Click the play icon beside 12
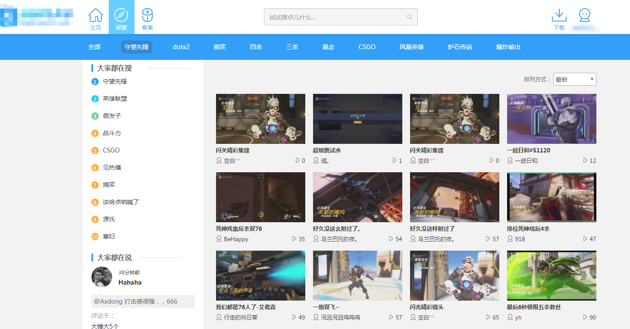The height and width of the screenshot is (329, 630). pos(585,160)
